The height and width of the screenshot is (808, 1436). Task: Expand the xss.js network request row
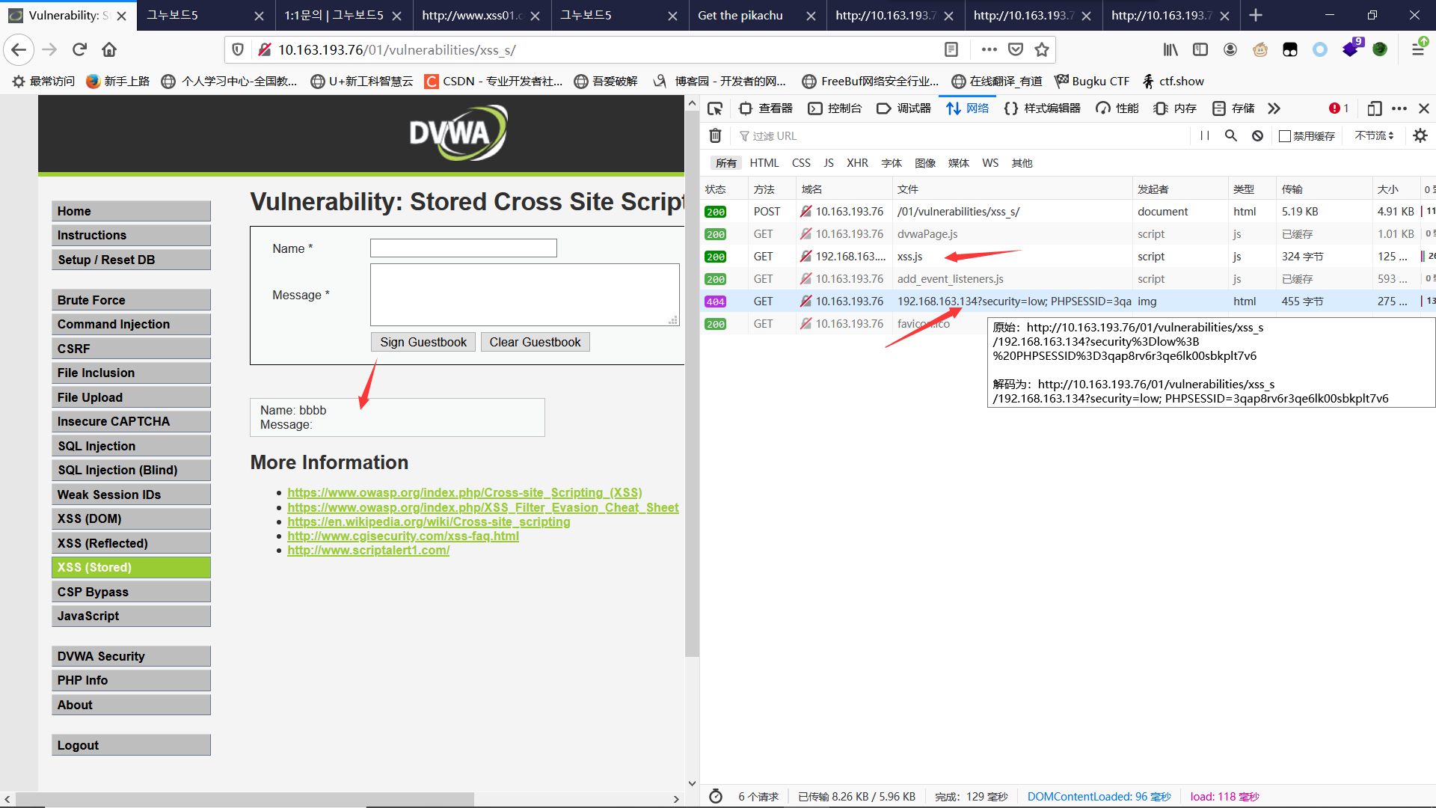coord(909,257)
